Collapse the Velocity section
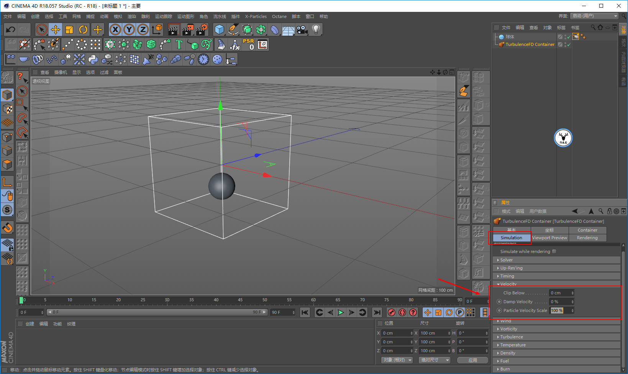 coord(556,284)
